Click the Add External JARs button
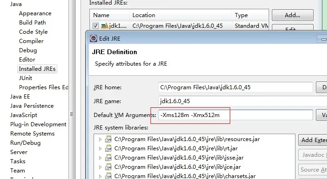This screenshot has width=327, height=179. click(313, 140)
